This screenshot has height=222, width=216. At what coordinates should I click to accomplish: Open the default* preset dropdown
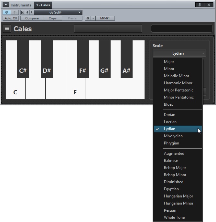[58, 13]
